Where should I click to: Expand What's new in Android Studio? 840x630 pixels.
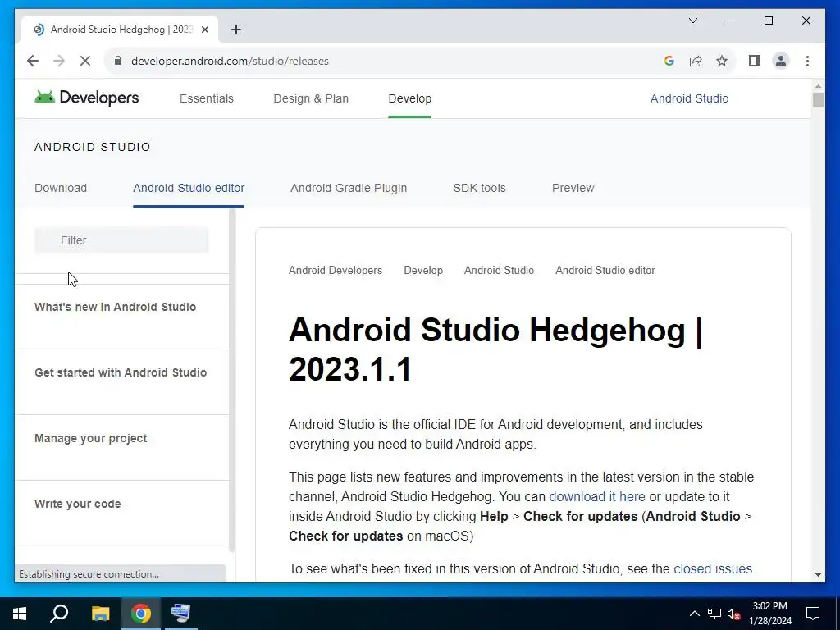click(115, 307)
